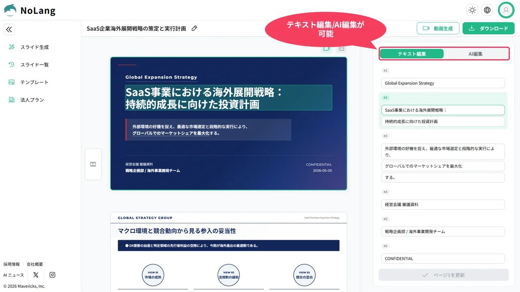The height and width of the screenshot is (292, 520).
Task: Click the AI ニュース footer link
Action: 14,275
